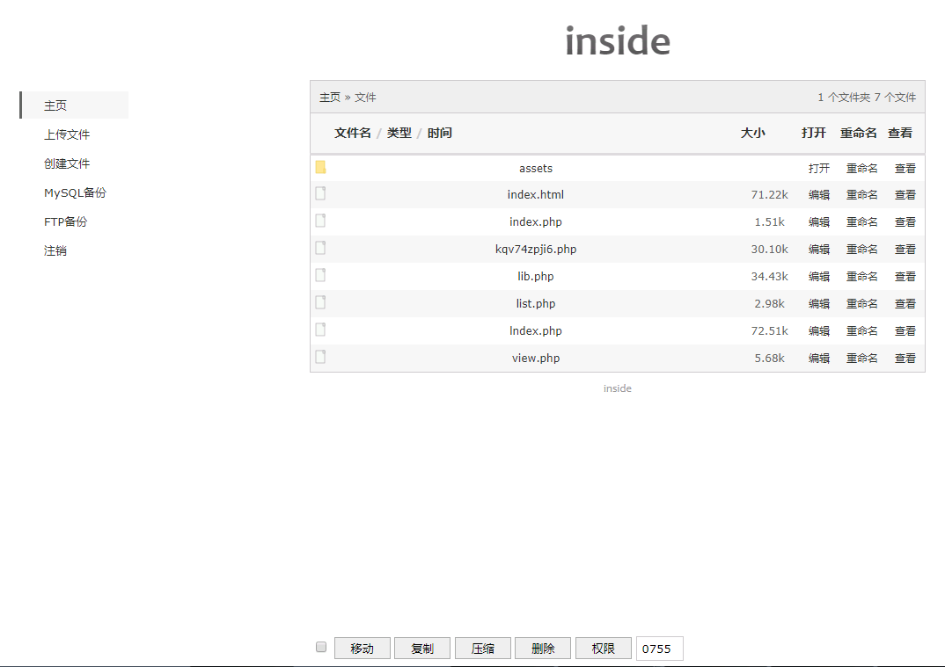This screenshot has height=667, width=945.
Task: Click the file icon beside lib.php
Action: tap(321, 276)
